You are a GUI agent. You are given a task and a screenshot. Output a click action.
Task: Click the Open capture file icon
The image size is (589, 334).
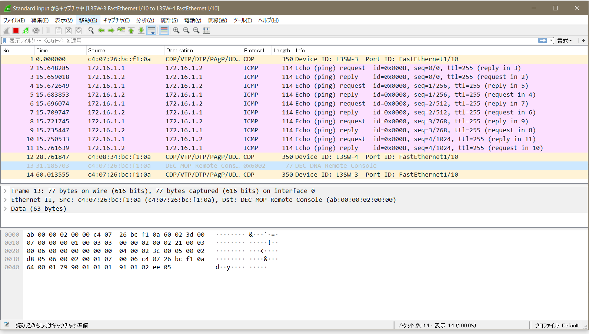click(48, 31)
